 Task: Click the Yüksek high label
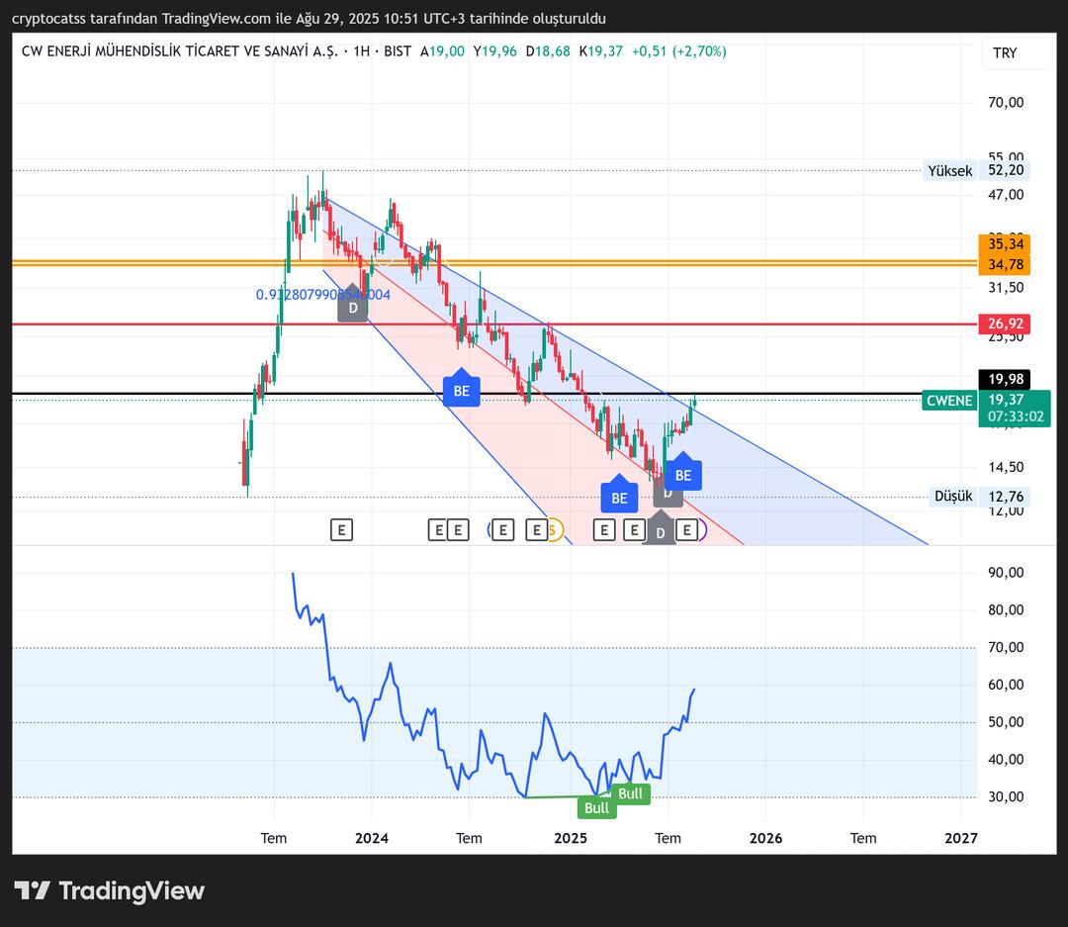949,170
